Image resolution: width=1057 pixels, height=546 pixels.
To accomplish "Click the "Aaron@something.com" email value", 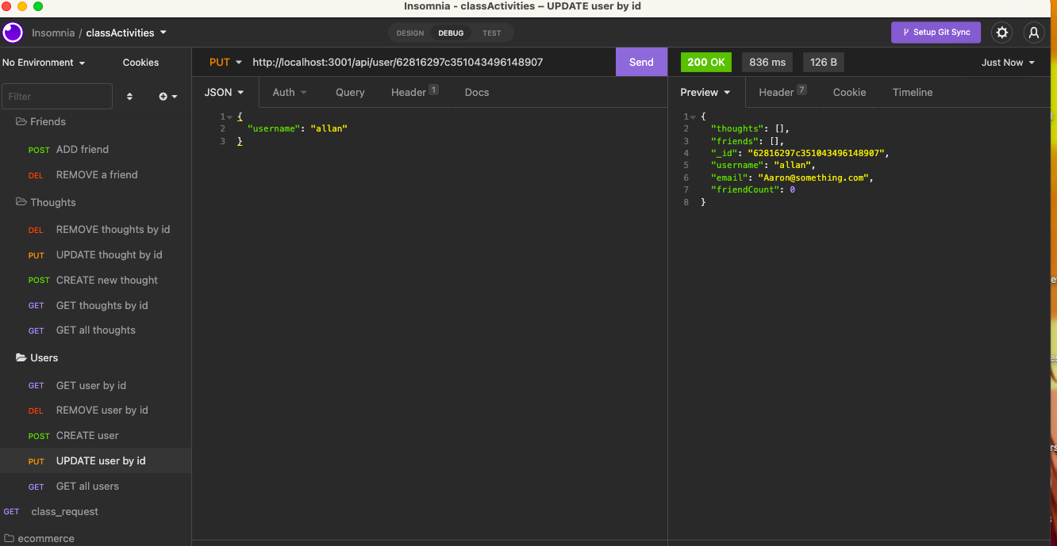I will 813,178.
